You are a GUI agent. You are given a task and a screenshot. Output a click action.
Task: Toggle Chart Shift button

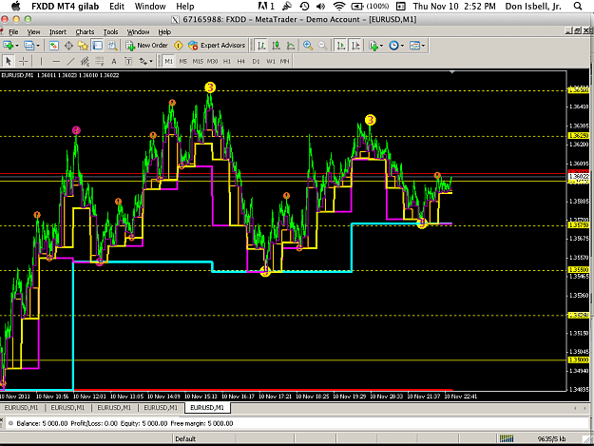point(355,46)
